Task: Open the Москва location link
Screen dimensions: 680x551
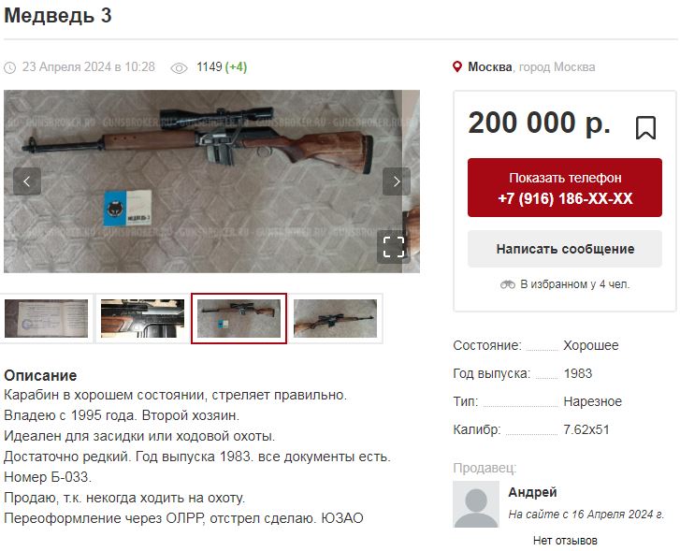Action: coord(489,67)
